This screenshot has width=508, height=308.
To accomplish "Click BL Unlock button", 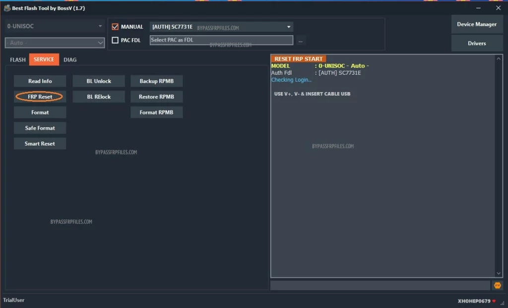I will click(x=99, y=81).
